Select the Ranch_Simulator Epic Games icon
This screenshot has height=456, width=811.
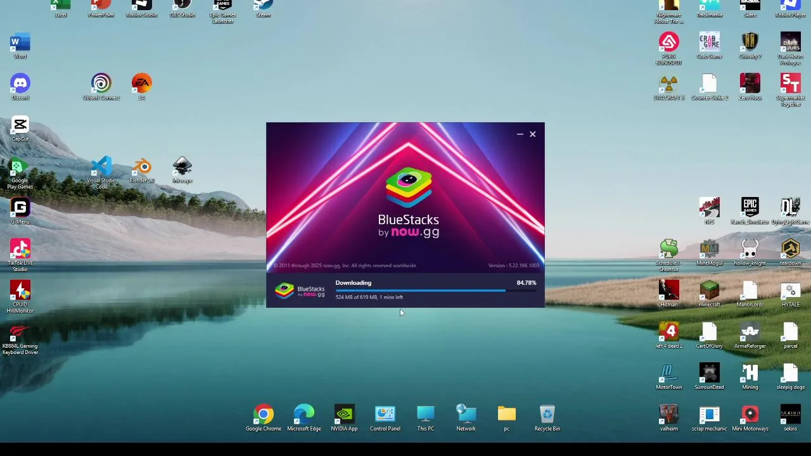tap(750, 212)
